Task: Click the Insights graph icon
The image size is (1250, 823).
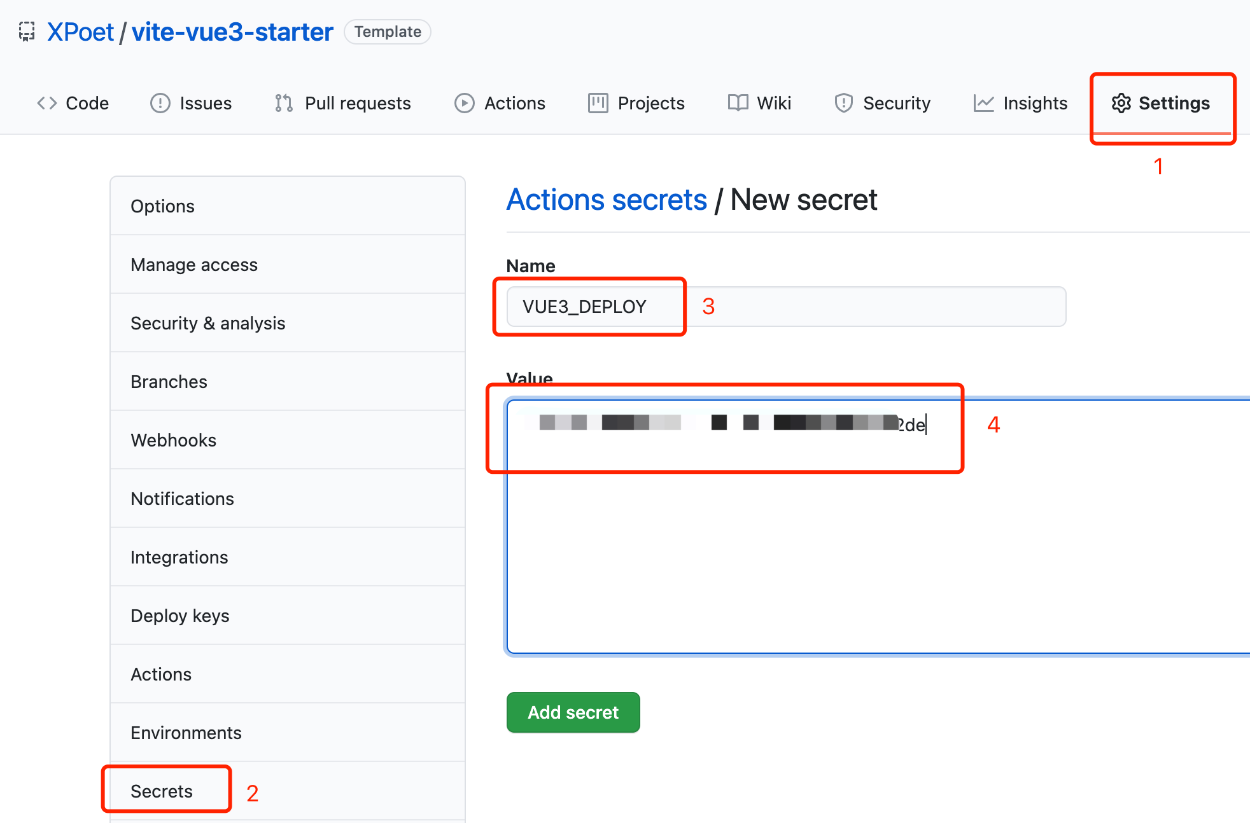Action: point(983,103)
